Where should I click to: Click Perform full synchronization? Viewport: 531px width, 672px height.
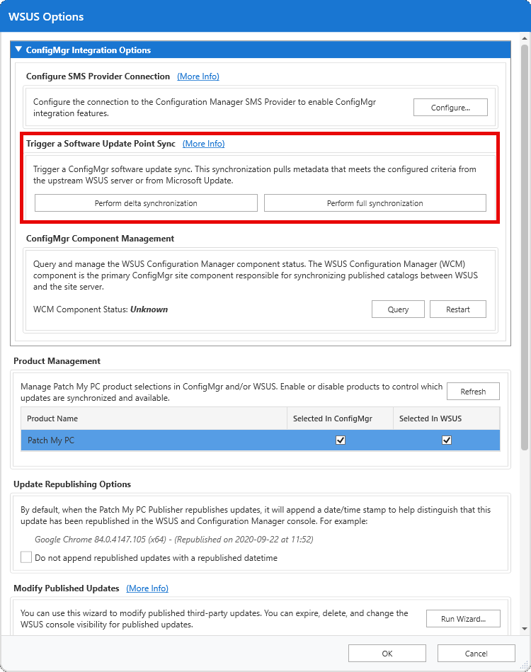point(375,203)
